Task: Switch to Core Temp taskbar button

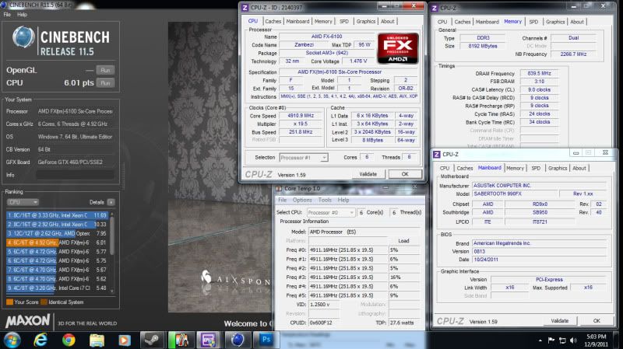Action: [x=180, y=340]
